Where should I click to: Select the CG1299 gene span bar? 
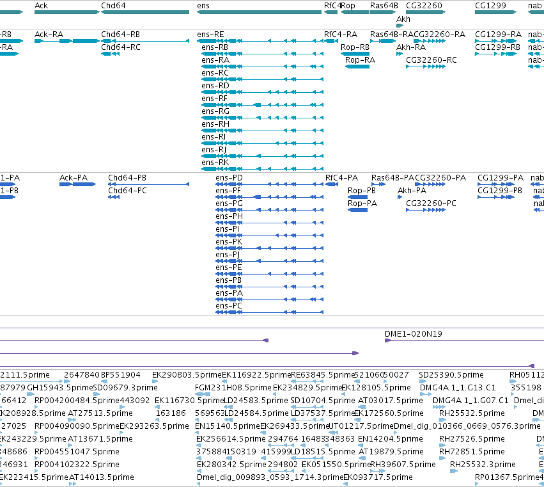click(496, 12)
